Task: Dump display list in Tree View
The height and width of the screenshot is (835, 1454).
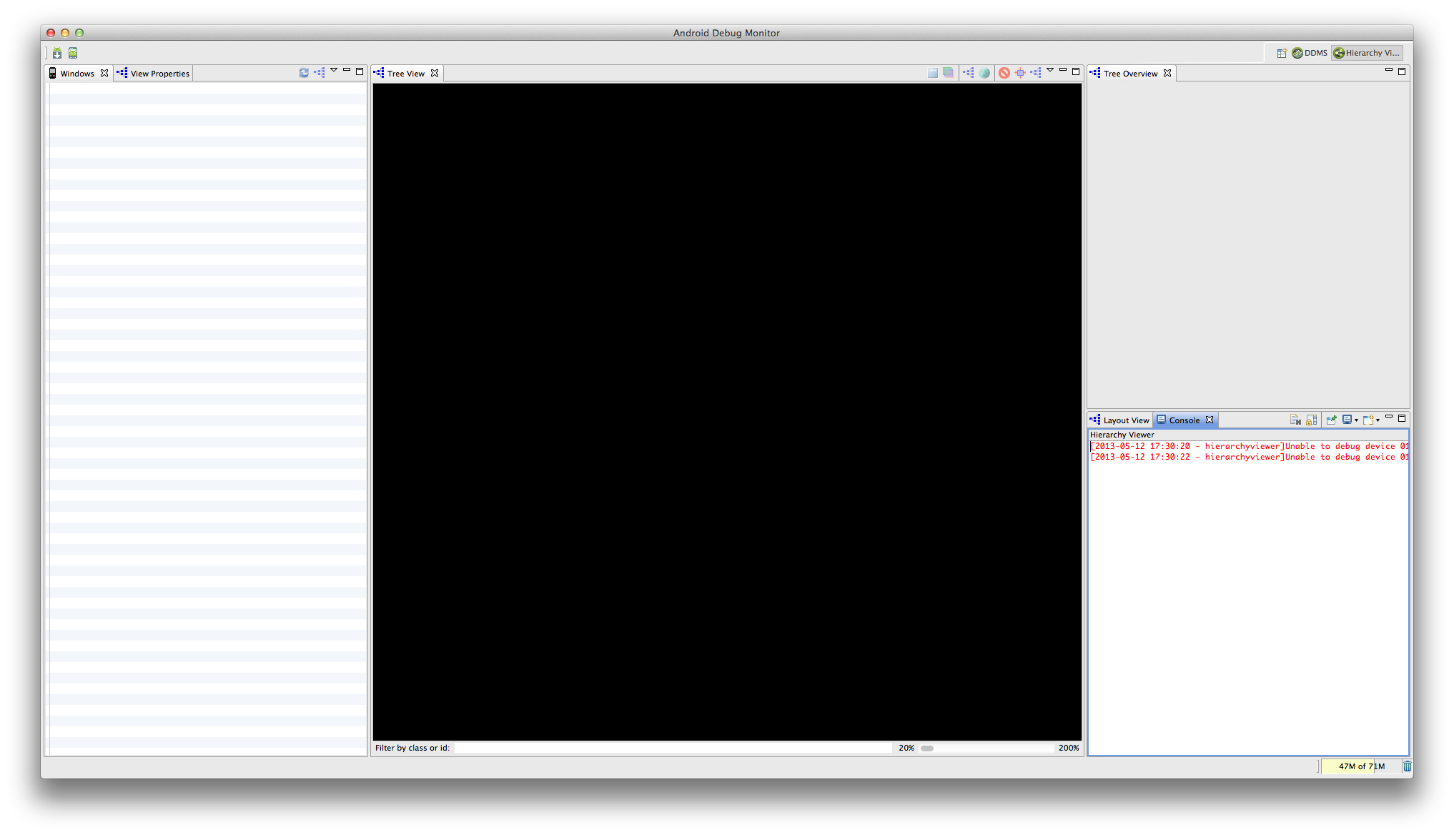Action: pos(1036,72)
